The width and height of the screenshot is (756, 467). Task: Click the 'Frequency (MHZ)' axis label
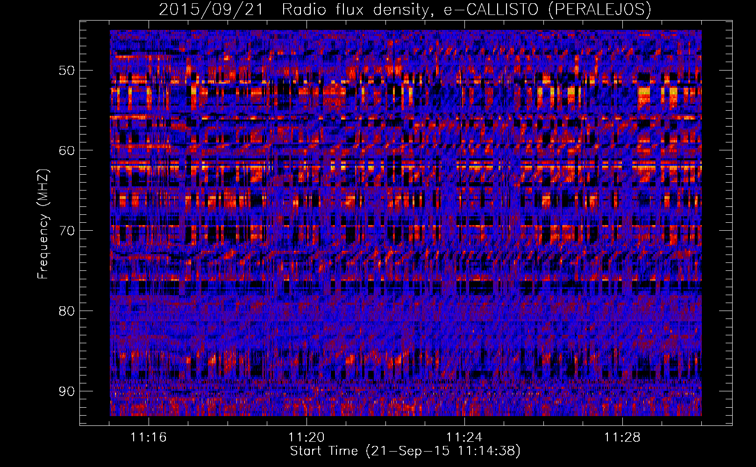(x=43, y=224)
